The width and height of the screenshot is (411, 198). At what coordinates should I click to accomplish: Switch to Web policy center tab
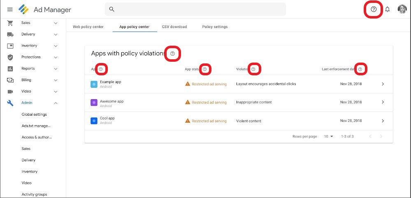pos(88,27)
